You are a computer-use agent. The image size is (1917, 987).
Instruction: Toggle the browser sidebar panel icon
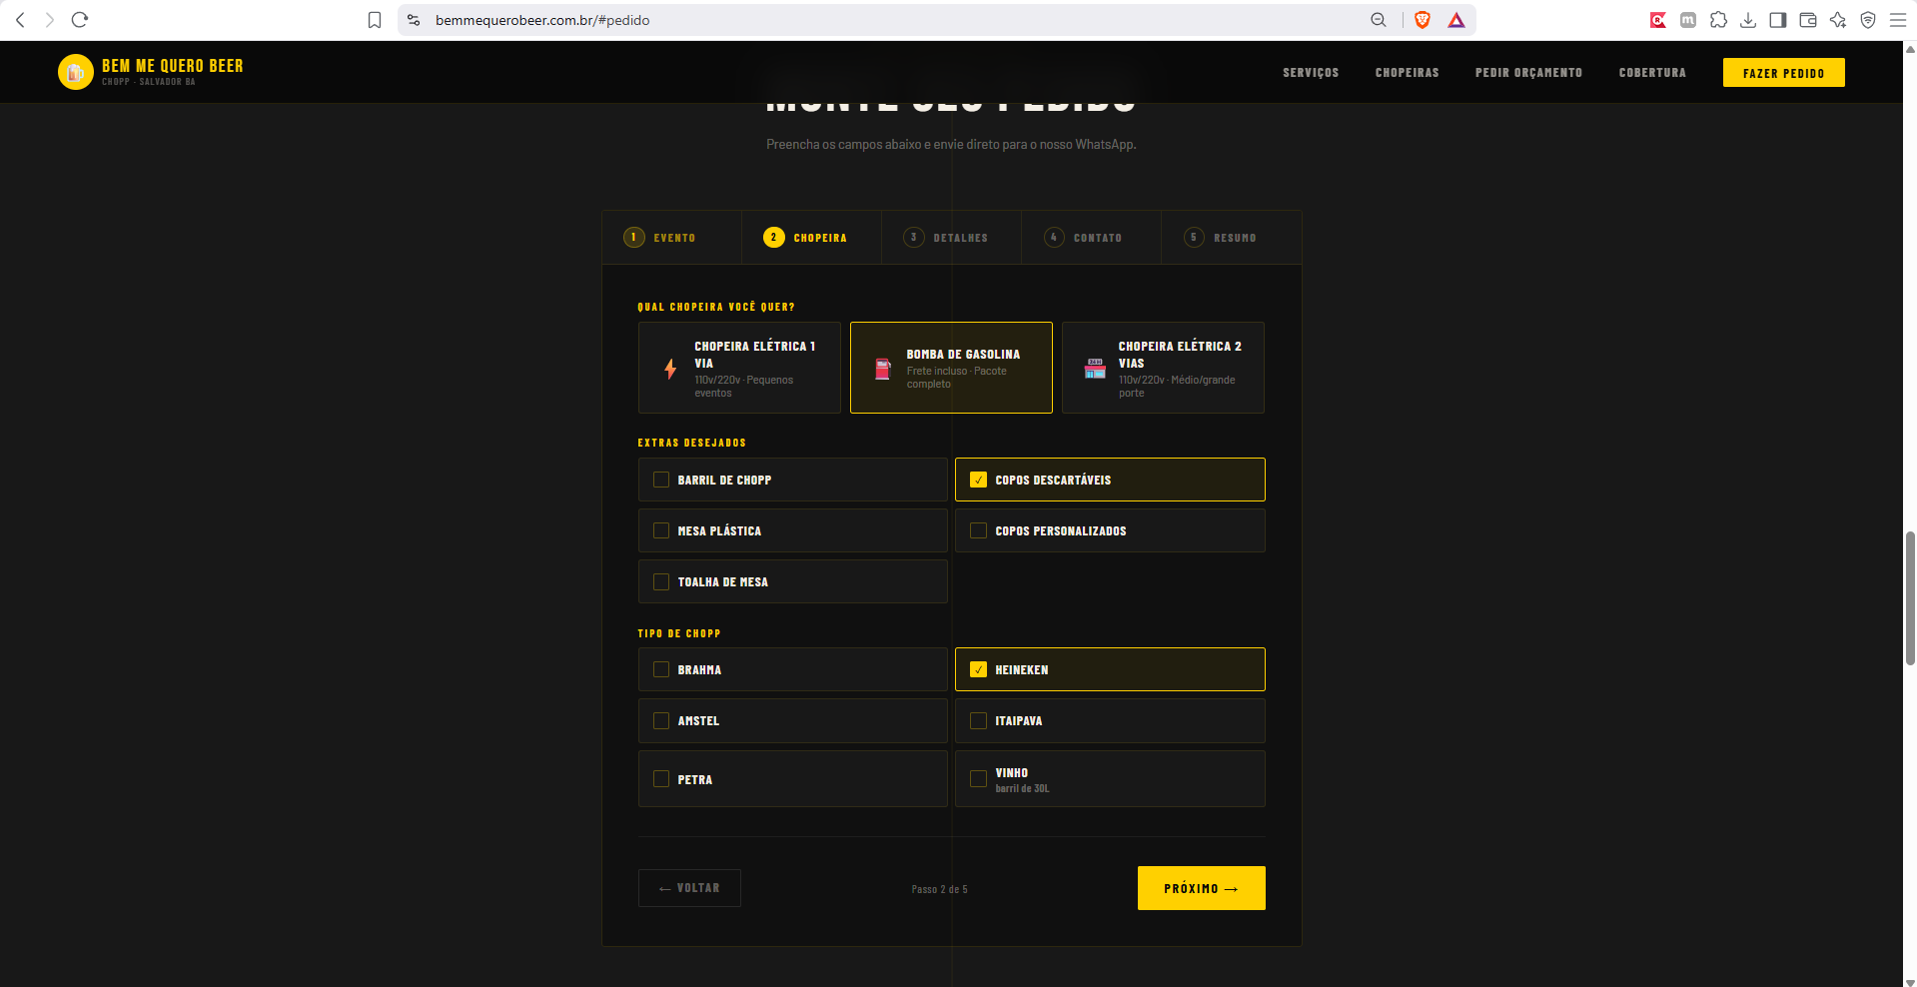tap(1778, 20)
